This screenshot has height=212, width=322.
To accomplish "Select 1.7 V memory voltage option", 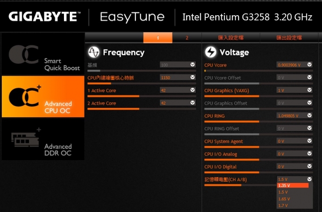I will click(x=293, y=205).
